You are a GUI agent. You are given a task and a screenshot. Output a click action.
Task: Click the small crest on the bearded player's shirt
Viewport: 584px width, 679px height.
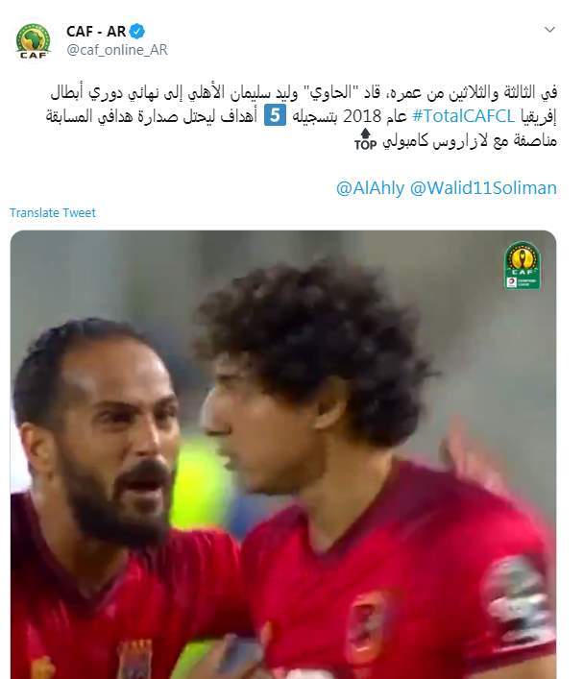[134, 660]
